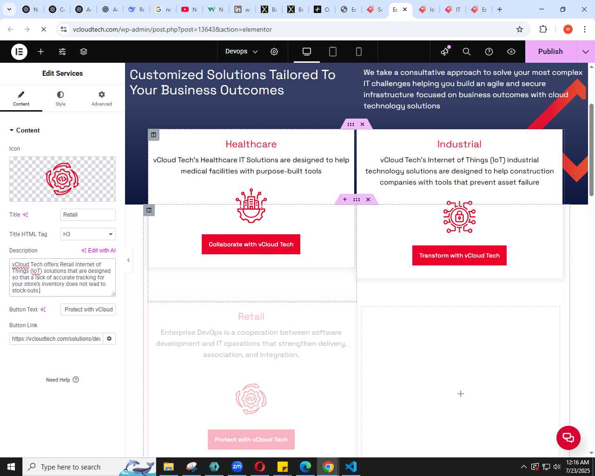Click the browser address bar URL
Image resolution: width=595 pixels, height=476 pixels.
[x=172, y=29]
